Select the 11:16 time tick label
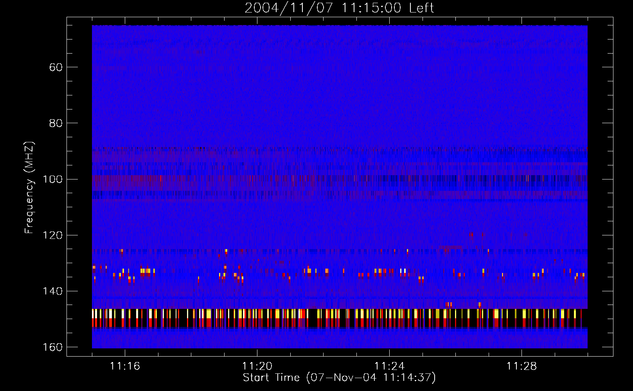This screenshot has width=633, height=391. tap(125, 366)
